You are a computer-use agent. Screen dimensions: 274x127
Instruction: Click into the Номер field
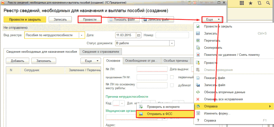tap(172, 35)
